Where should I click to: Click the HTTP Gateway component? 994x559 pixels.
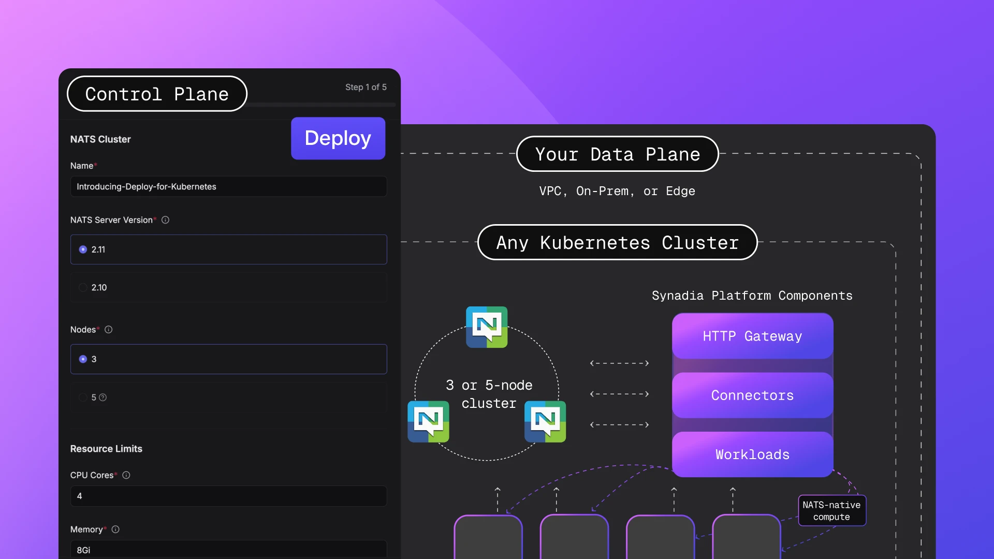[x=752, y=336]
